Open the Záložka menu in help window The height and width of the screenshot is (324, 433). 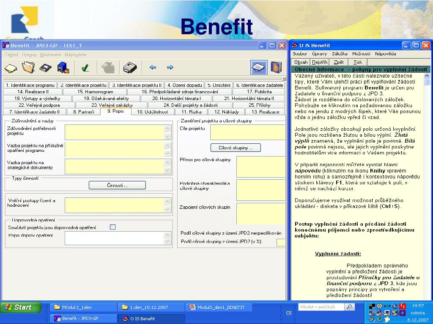pos(340,54)
